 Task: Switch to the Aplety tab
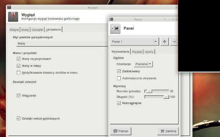click(x=149, y=52)
